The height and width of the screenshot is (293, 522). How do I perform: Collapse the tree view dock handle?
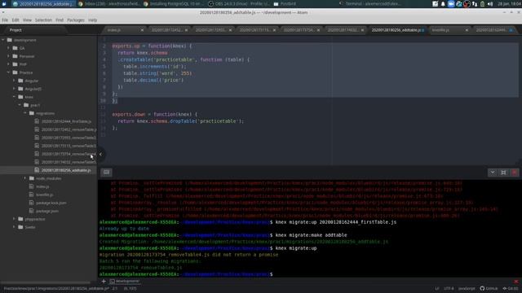point(100,154)
